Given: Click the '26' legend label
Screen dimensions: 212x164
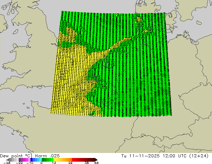Looking at the screenshot, I should pyautogui.click(x=70, y=163).
